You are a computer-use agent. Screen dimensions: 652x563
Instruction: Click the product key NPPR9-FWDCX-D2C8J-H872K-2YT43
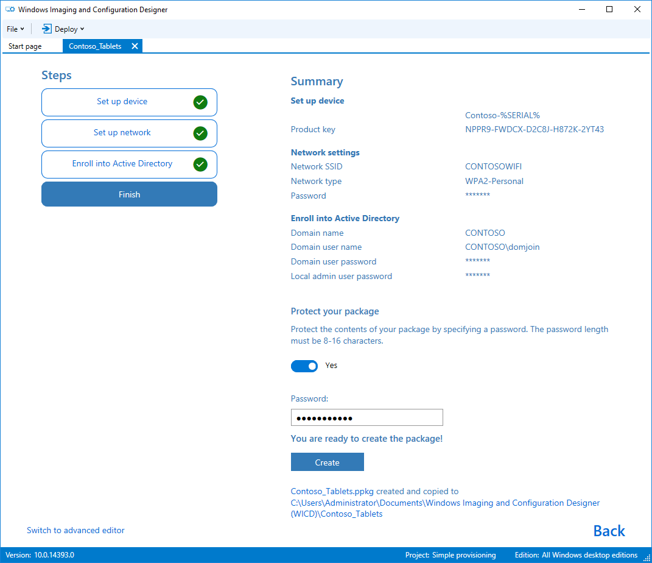pyautogui.click(x=535, y=129)
